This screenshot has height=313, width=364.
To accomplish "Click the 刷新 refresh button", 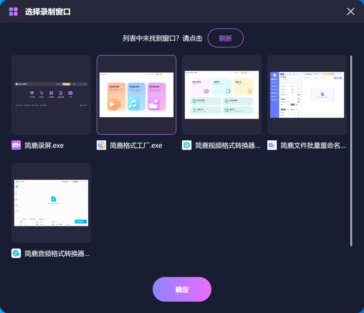I will pos(226,38).
